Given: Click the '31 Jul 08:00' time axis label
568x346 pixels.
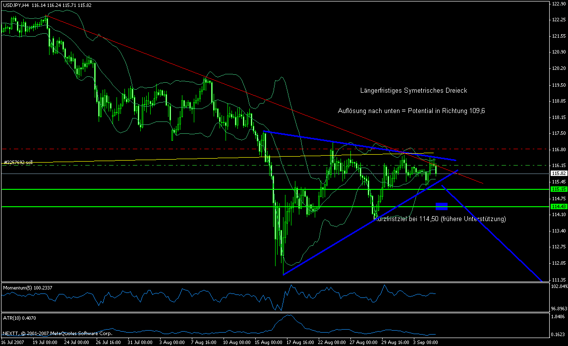Looking at the screenshot, I should (140, 343).
